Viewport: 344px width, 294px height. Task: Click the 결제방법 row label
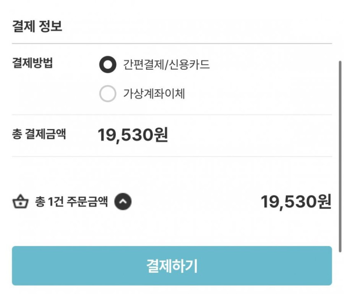pyautogui.click(x=33, y=64)
